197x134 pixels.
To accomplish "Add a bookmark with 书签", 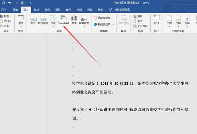I will [x=138, y=21].
